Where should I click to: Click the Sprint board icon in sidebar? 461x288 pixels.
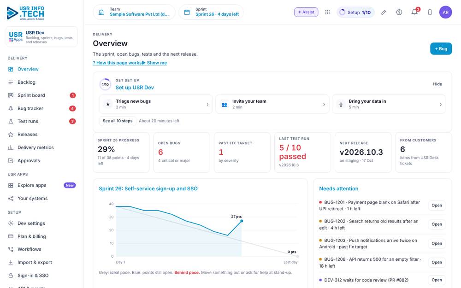[x=11, y=95]
